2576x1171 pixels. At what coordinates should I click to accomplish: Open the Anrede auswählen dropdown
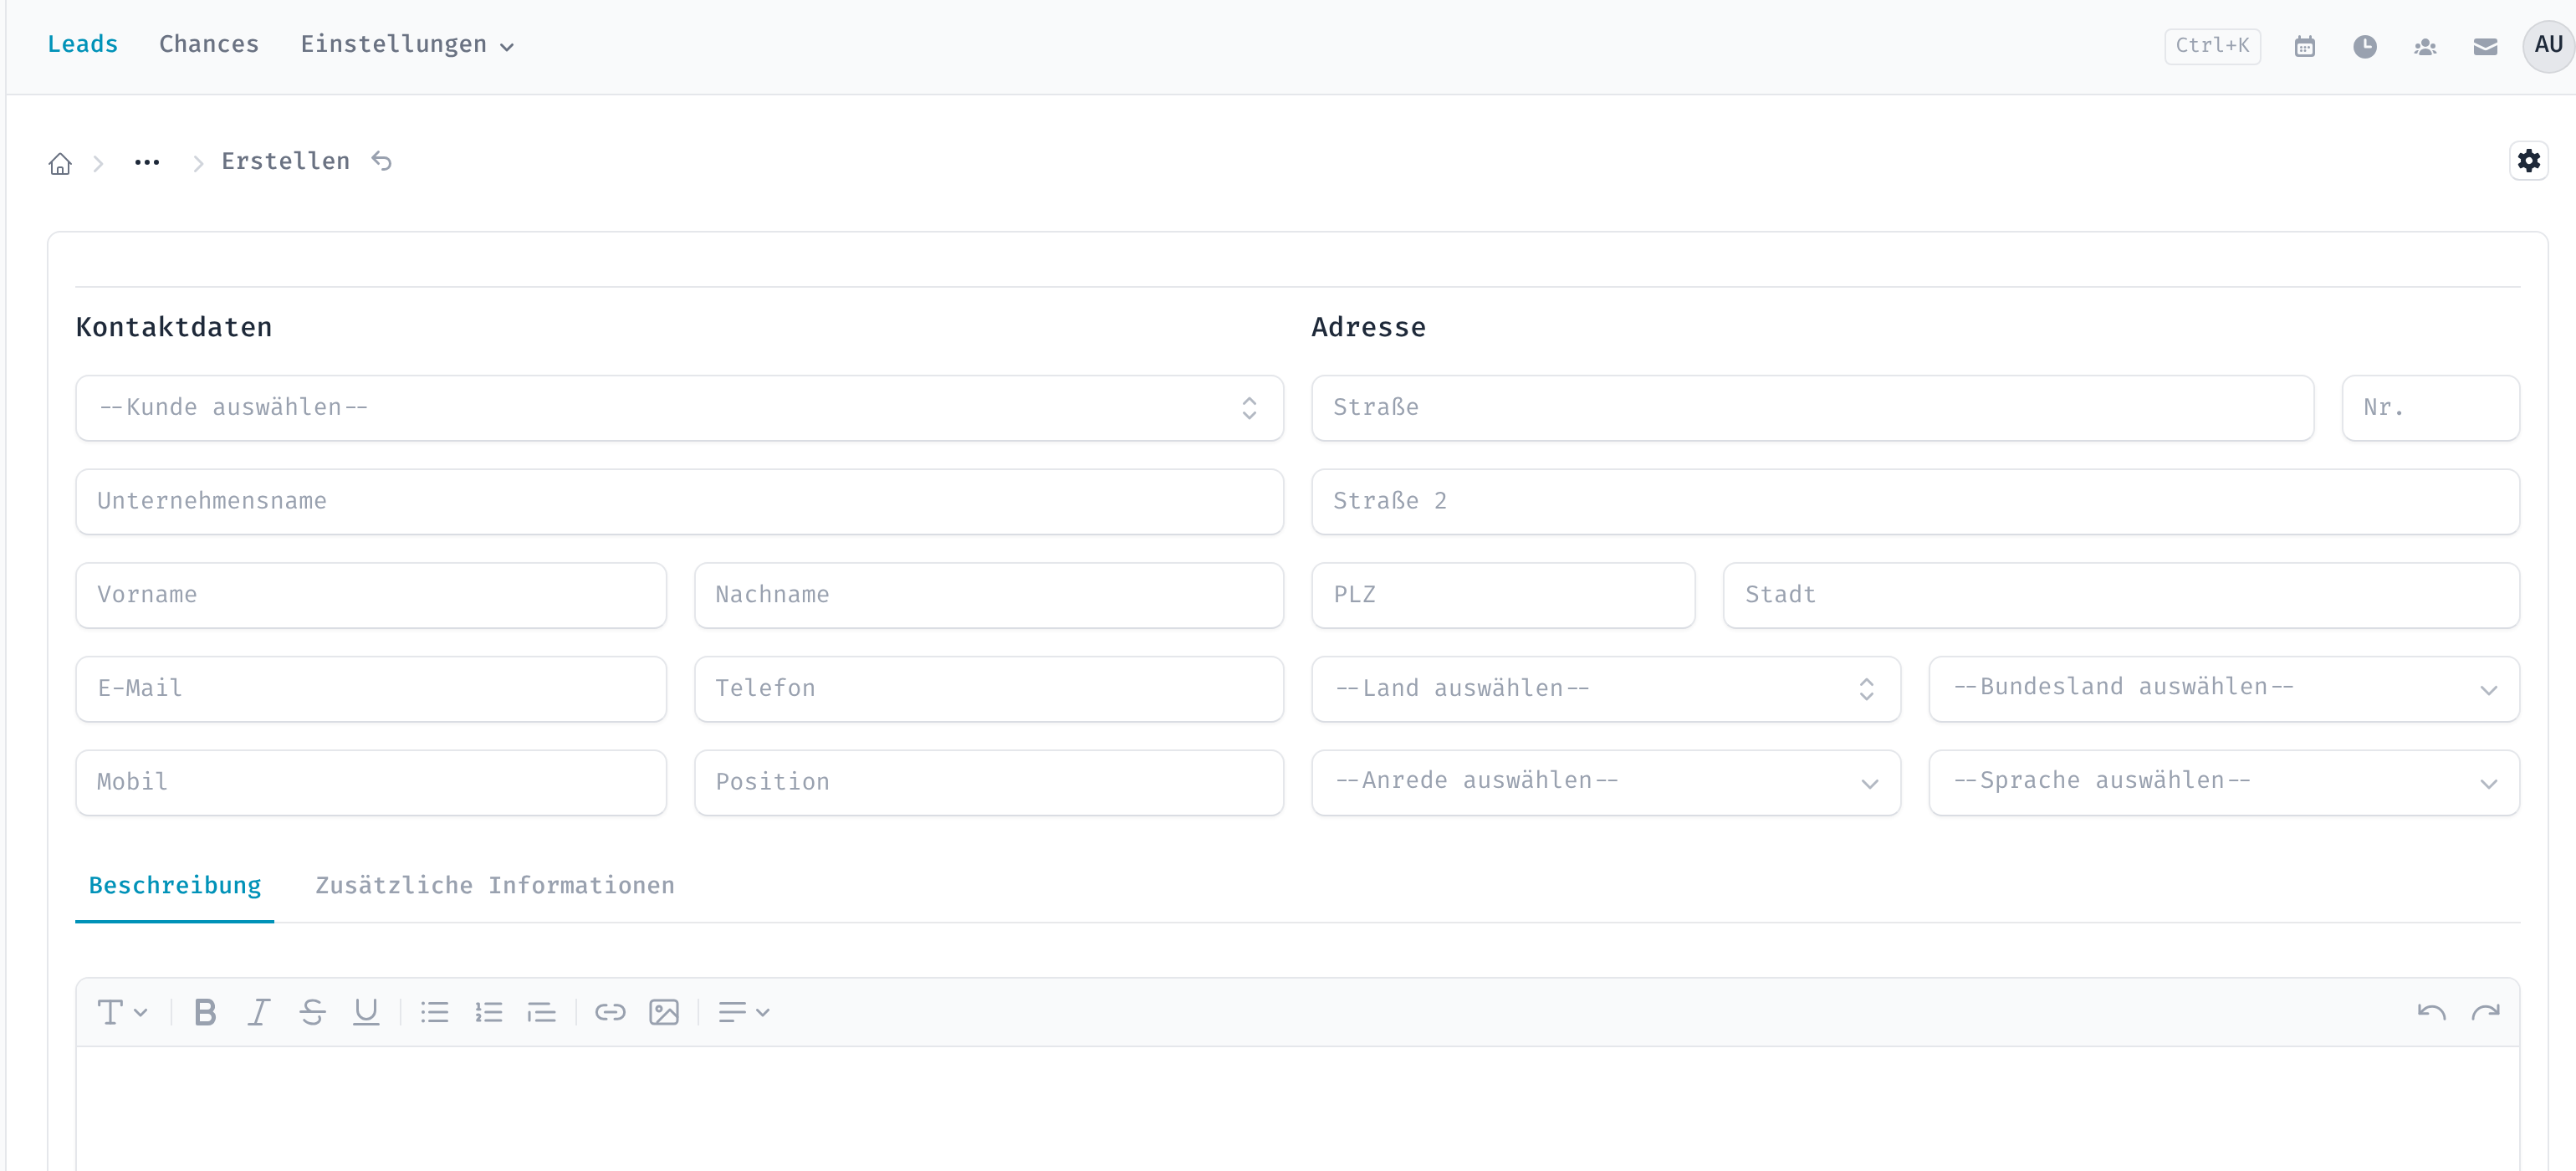click(1605, 783)
